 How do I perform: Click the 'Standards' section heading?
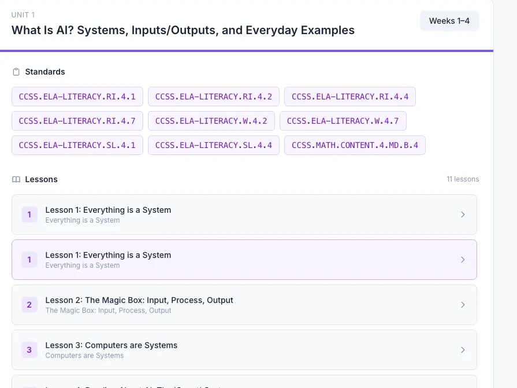pos(45,72)
